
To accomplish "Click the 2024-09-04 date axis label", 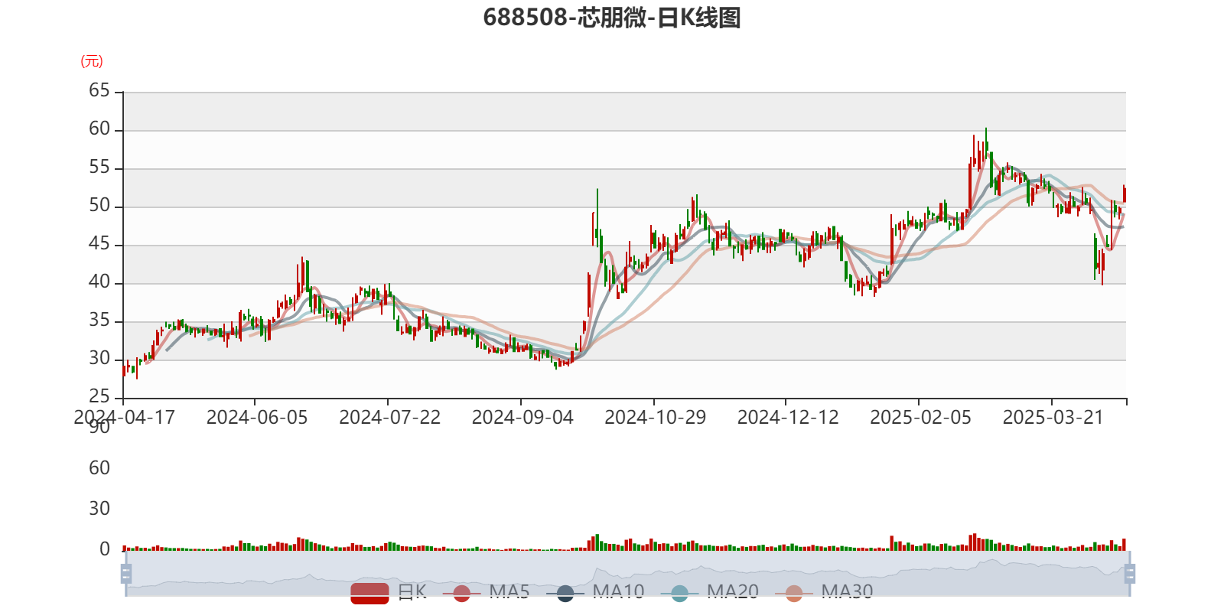I will click(x=522, y=418).
